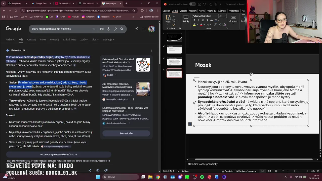Screen dimensions: 322x181
Task: Select normal view in PowerPoint status bar
Action: click(263, 171)
